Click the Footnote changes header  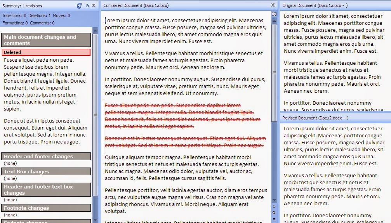coord(46,208)
